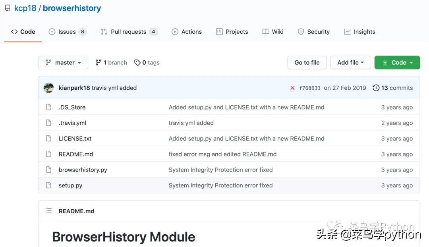Viewport: 429px width, 247px height.
Task: Open the README table of contents list icon
Action: [49, 211]
